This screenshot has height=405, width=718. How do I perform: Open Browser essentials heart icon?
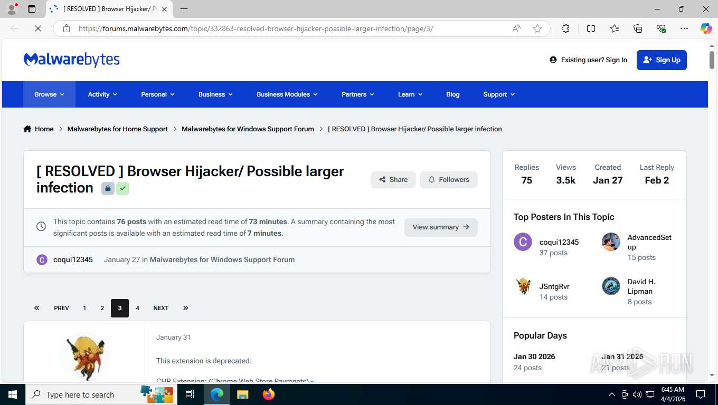tap(661, 28)
